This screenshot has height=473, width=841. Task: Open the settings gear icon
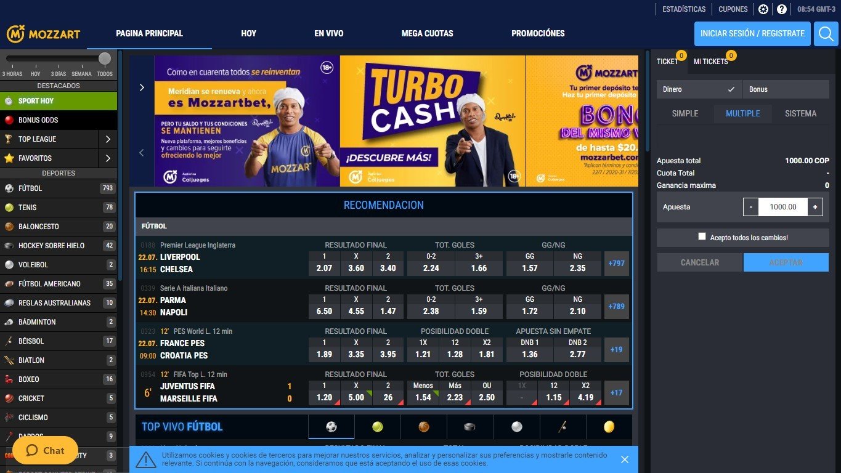[x=763, y=9]
